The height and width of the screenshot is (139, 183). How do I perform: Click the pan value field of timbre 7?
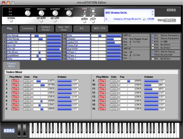pyautogui.click(x=51, y=105)
